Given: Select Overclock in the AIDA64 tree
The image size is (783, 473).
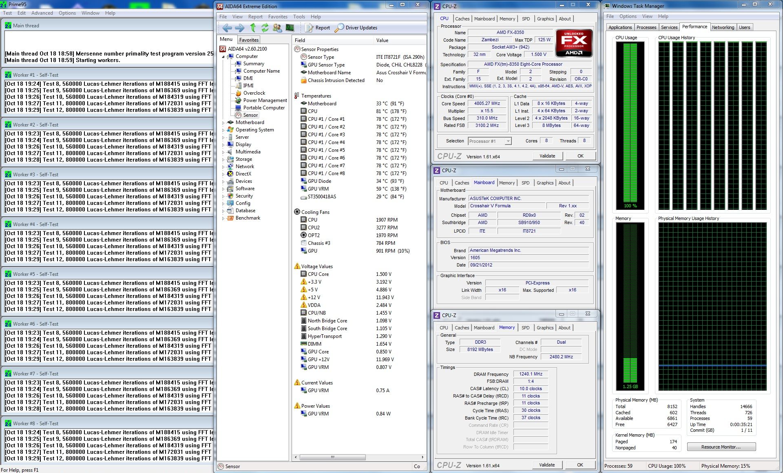Looking at the screenshot, I should tap(254, 93).
